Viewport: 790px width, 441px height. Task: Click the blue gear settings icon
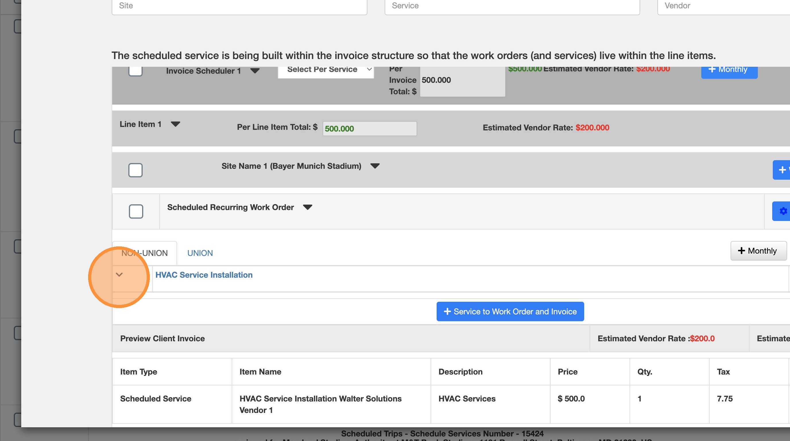pos(783,211)
